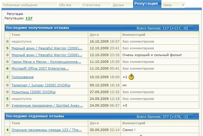Click the date 10.10.2009 18:00
This screenshot has width=203, height=136.
[x=105, y=77]
